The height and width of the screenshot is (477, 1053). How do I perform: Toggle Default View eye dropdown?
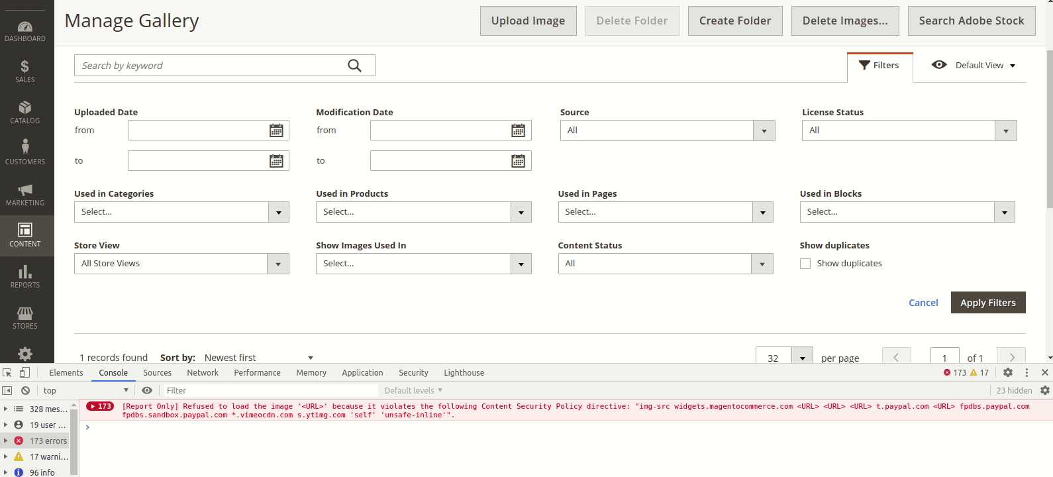[x=974, y=65]
